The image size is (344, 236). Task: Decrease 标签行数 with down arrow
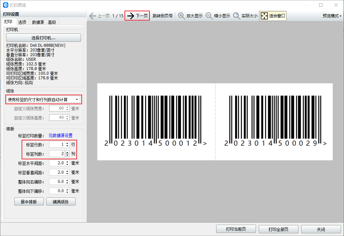[67, 146]
